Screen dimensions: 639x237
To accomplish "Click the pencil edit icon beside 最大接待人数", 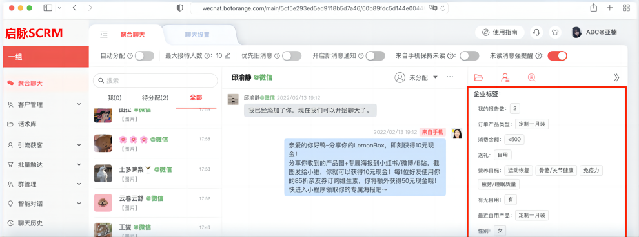I will 227,55.
